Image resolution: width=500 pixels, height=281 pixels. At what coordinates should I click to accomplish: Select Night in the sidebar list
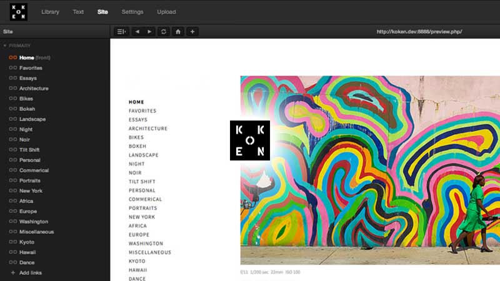[x=26, y=129]
